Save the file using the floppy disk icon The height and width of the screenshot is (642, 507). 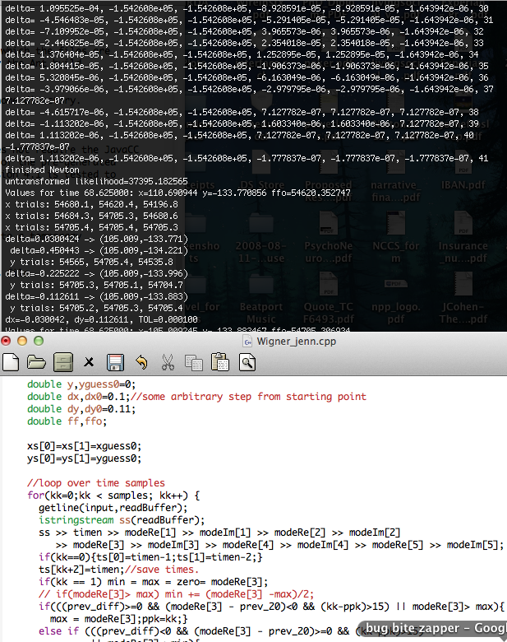[x=115, y=361]
